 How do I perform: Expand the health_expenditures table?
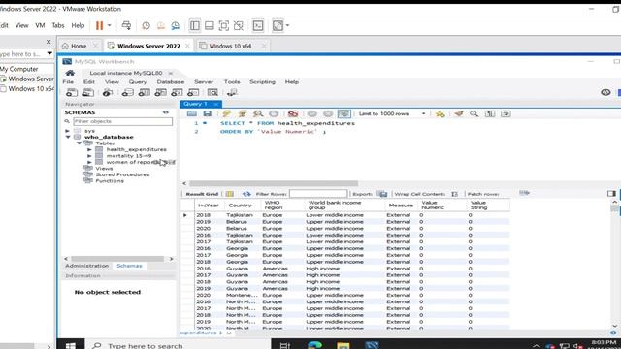89,149
